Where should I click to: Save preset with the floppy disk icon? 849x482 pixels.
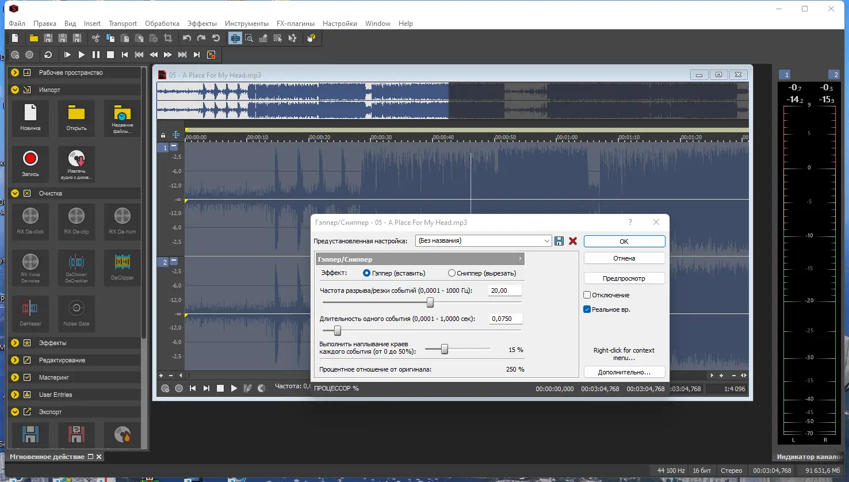coord(559,241)
